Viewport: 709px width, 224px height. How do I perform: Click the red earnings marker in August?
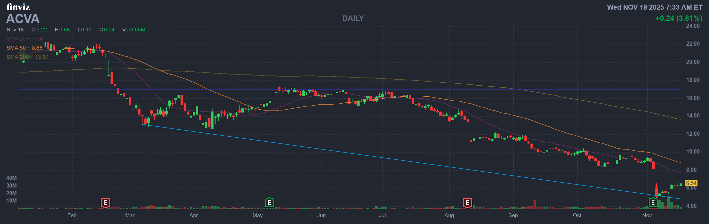point(467,203)
